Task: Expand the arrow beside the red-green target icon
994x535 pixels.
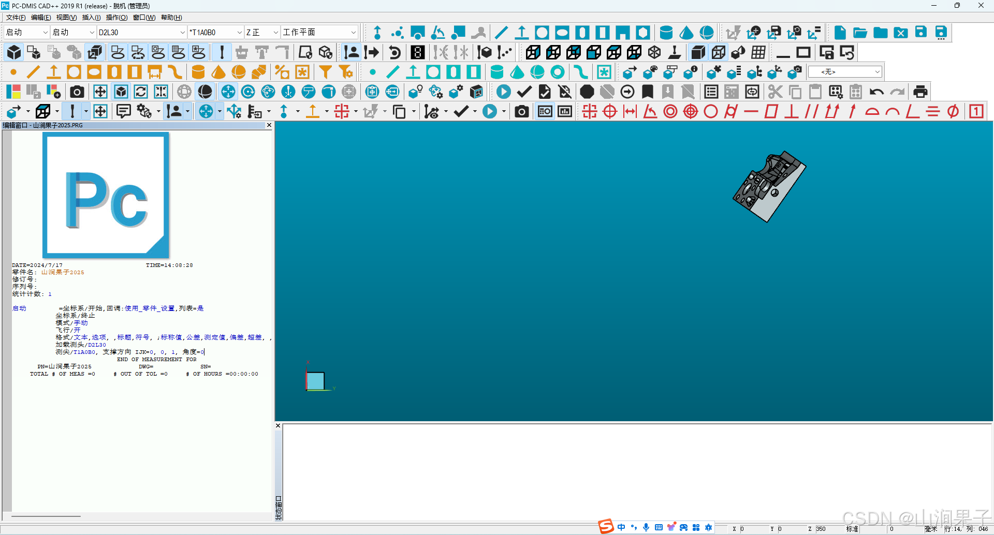Action: [355, 111]
